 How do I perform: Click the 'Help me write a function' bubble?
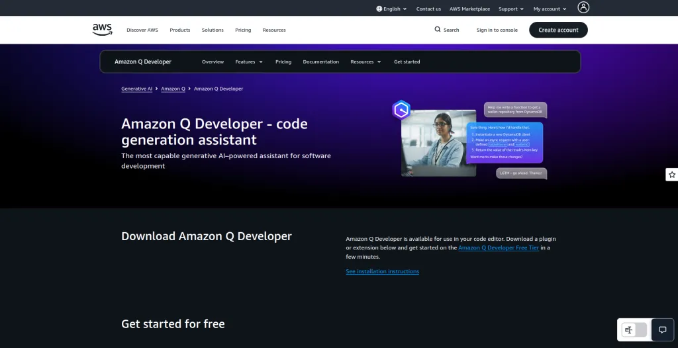pos(515,110)
